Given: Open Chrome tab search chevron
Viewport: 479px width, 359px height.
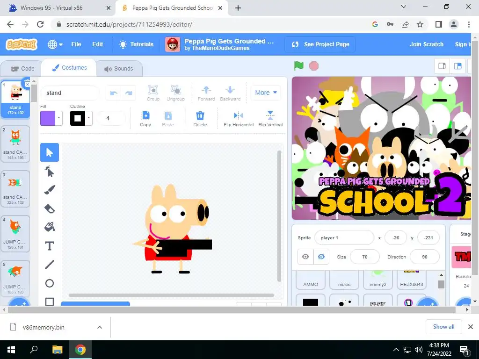Looking at the screenshot, I should click(404, 7).
